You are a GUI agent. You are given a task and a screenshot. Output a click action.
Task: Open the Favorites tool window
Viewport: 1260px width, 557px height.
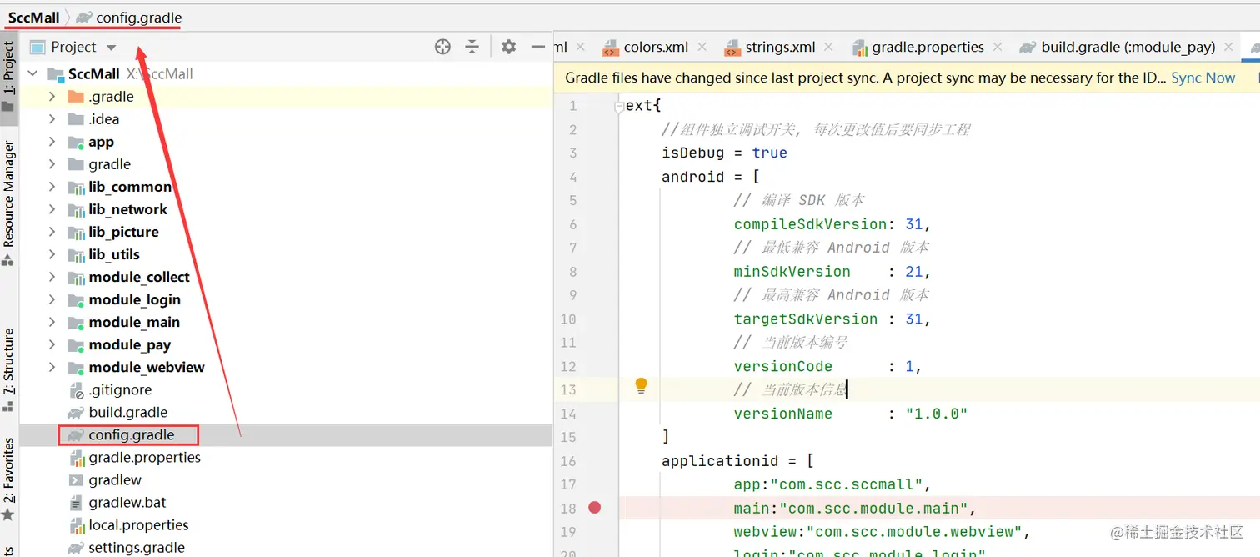(x=9, y=475)
